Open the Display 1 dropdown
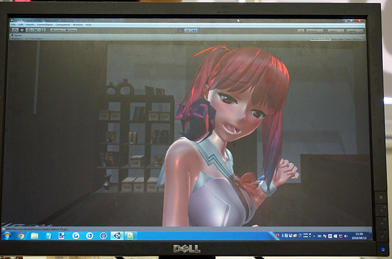 click(19, 38)
